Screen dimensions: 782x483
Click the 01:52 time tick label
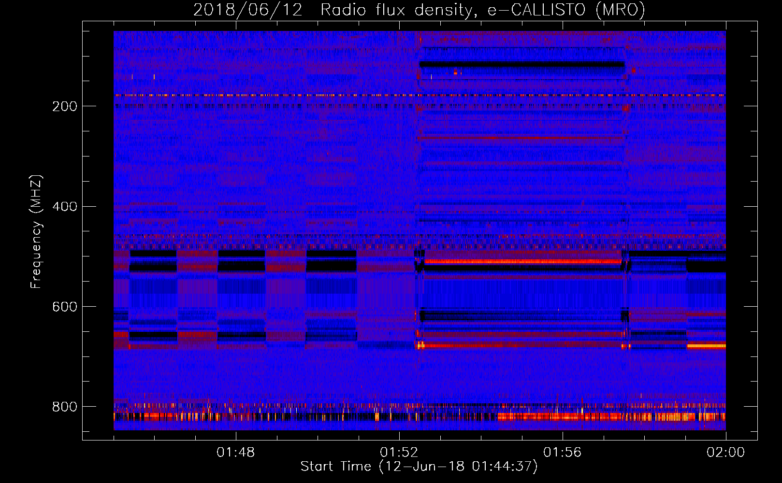pos(399,453)
